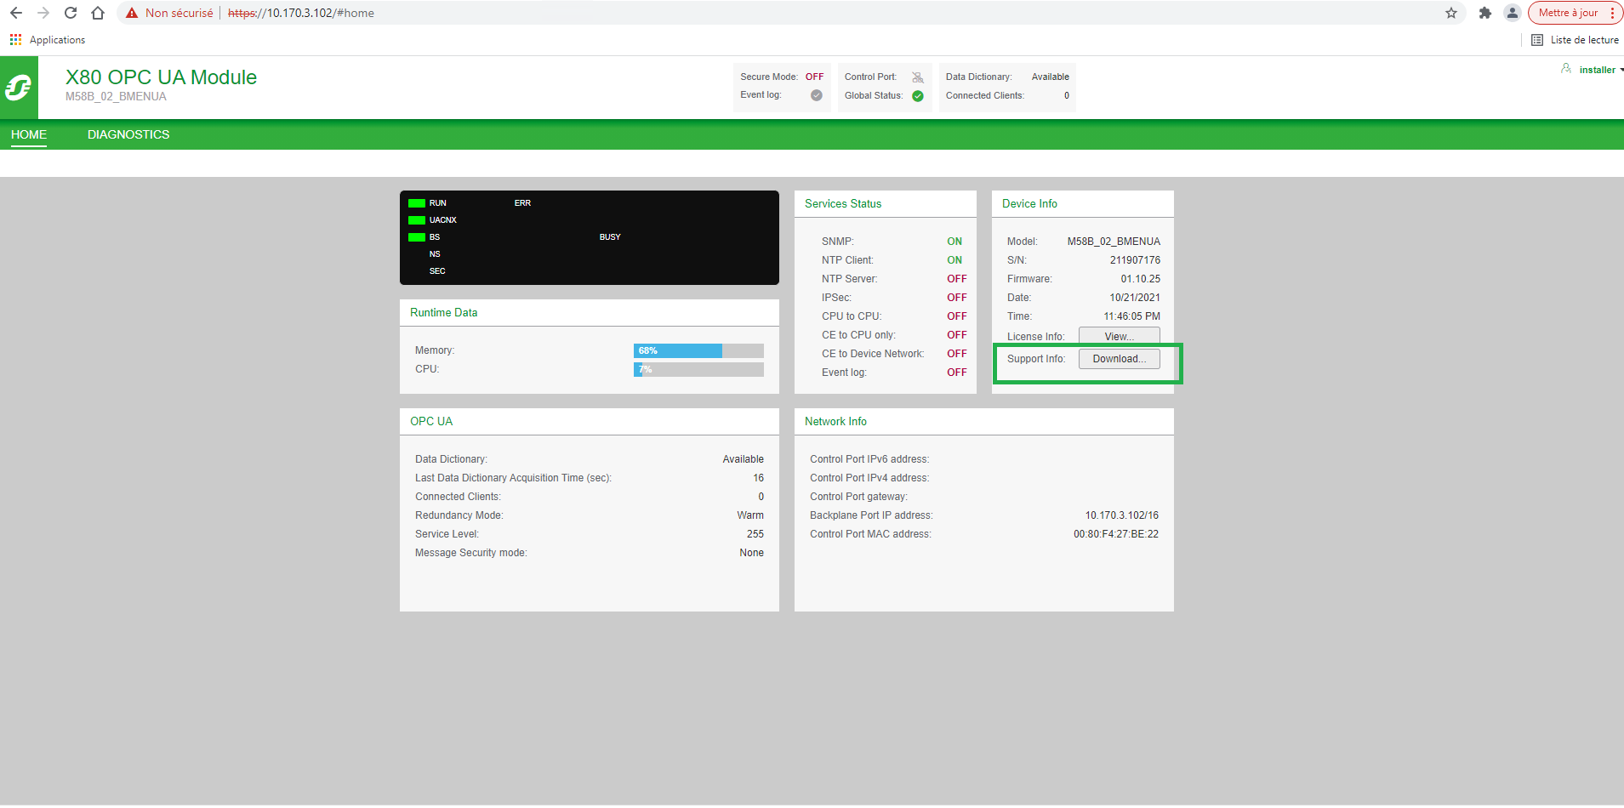1624x808 pixels.
Task: Click the not-secure warning icon in address bar
Action: tap(132, 13)
